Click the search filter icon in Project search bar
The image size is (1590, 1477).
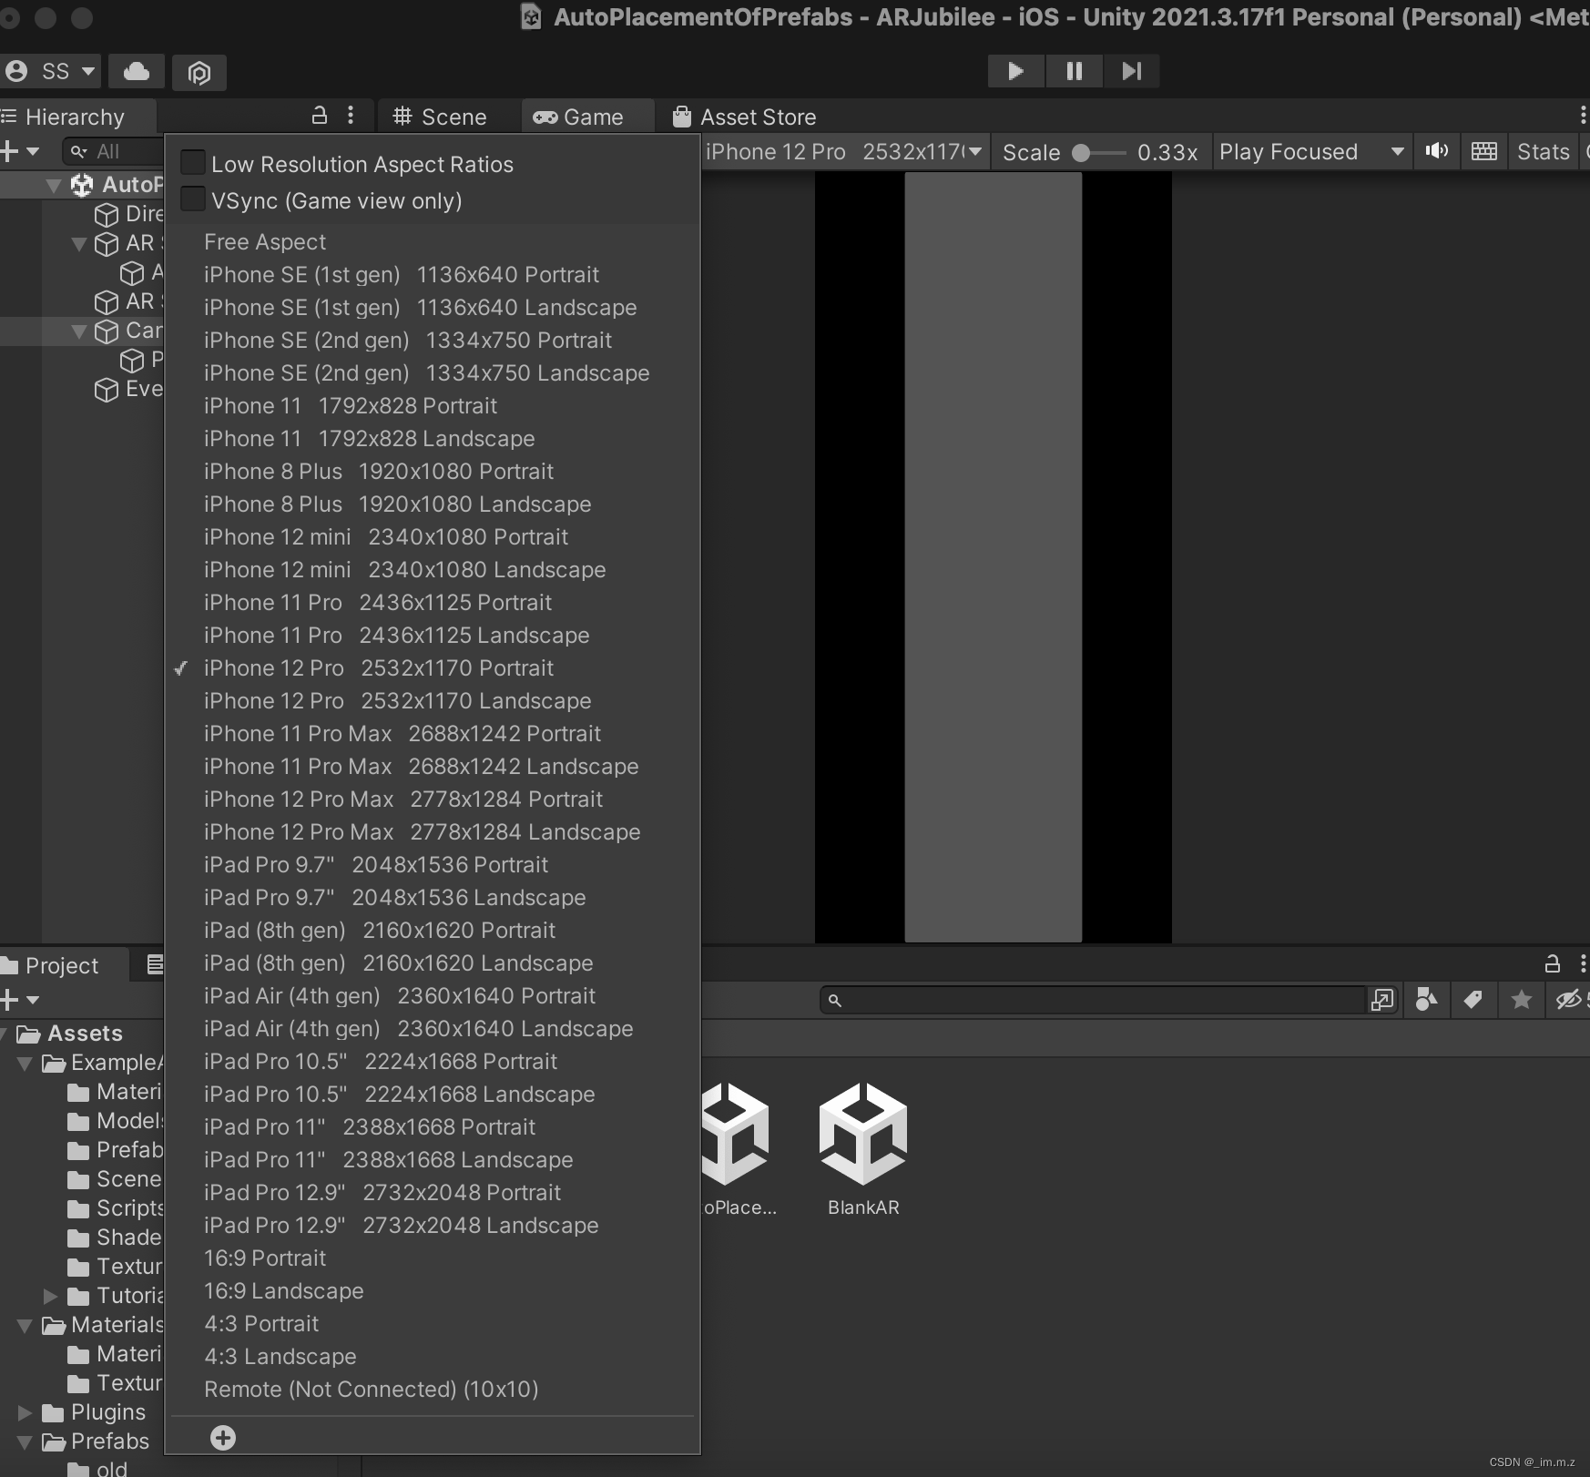(x=1426, y=999)
